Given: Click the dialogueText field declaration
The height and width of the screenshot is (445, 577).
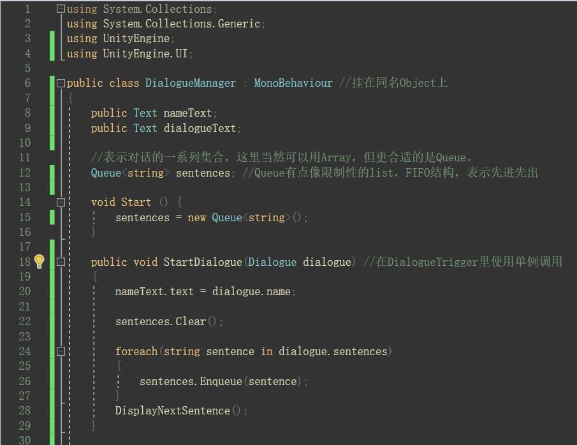Looking at the screenshot, I should pos(200,128).
